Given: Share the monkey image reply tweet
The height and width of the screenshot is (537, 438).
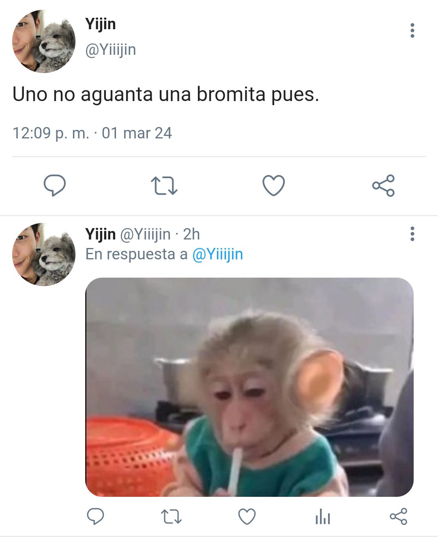Looking at the screenshot, I should click(398, 516).
